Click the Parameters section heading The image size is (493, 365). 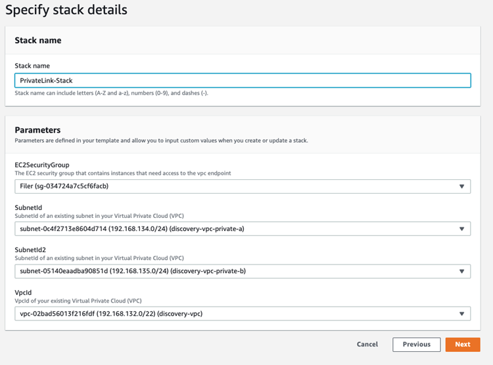[x=37, y=130]
